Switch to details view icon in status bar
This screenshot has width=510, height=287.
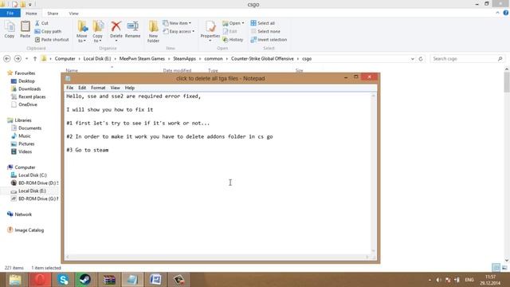[496, 268]
